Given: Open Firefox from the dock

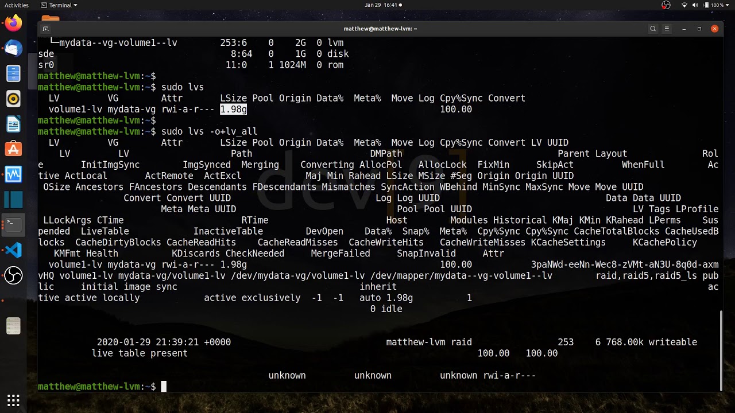Looking at the screenshot, I should coord(13,23).
